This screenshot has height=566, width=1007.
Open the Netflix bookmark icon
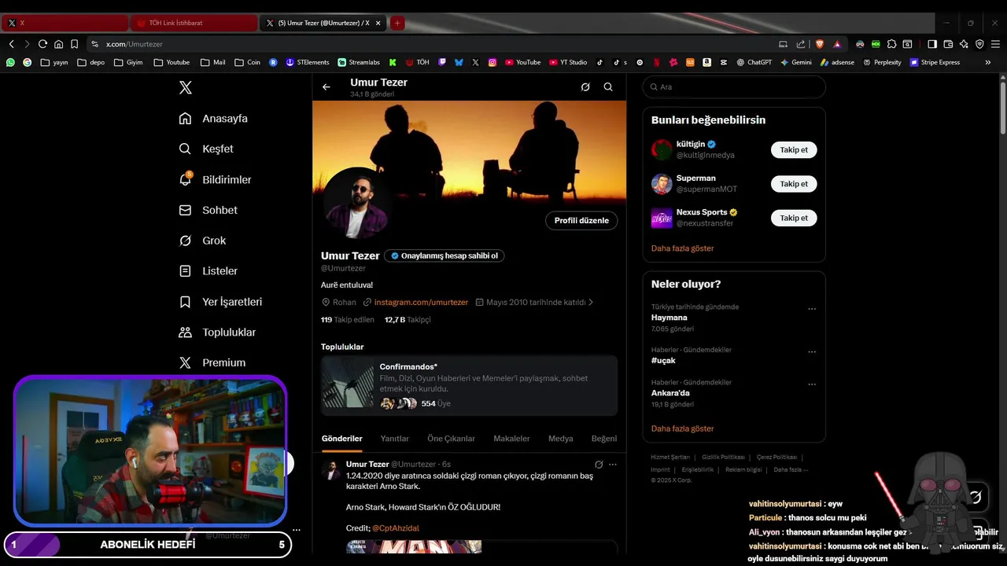point(657,62)
